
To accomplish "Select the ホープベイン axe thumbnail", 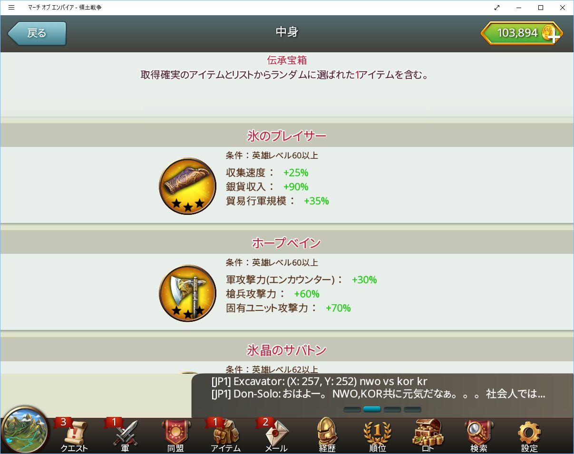I will click(188, 293).
